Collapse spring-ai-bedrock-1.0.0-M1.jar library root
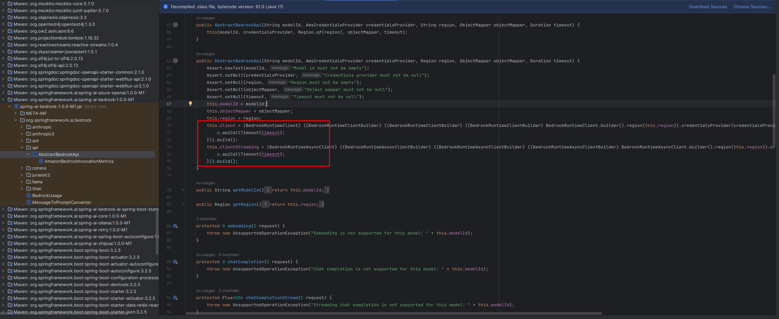This screenshot has height=319, width=779. coord(9,106)
